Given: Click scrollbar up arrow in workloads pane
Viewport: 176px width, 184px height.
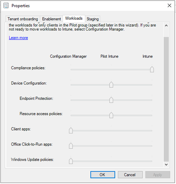Looking at the screenshot, I should tap(166, 25).
